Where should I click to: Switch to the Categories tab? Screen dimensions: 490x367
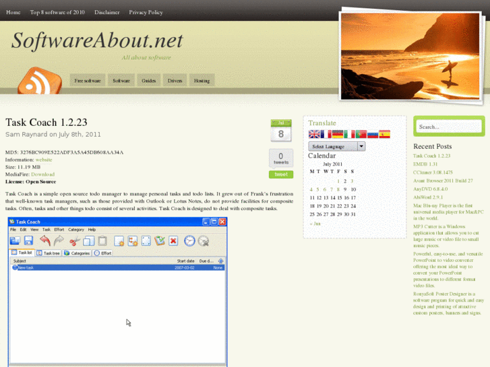coord(77,253)
